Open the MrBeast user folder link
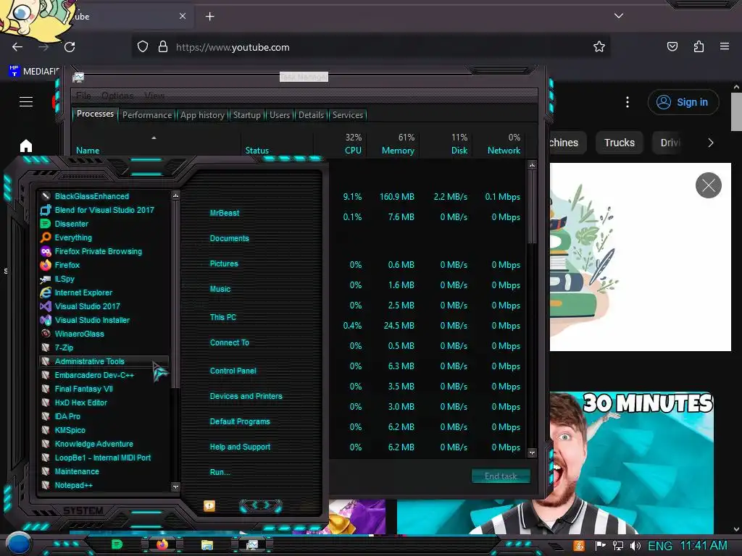The height and width of the screenshot is (556, 742). 225,213
